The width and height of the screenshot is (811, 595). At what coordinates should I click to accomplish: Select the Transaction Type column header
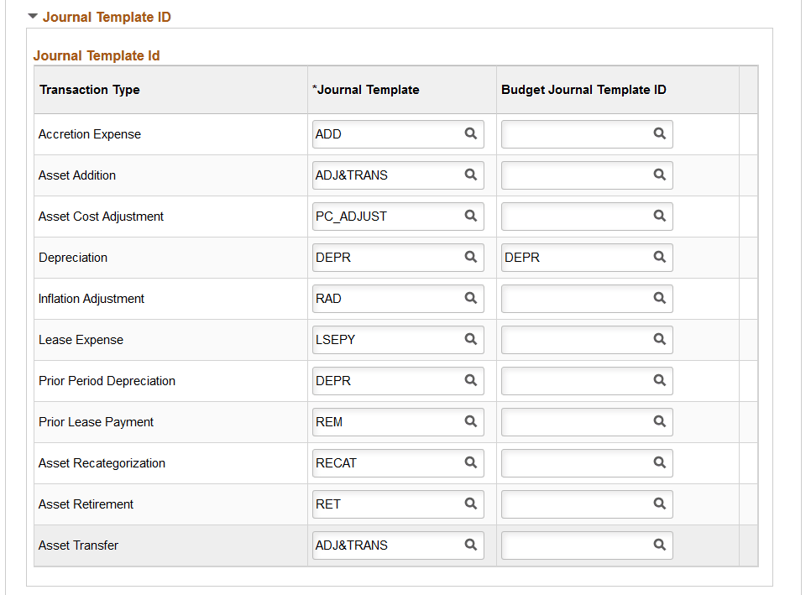(x=90, y=90)
